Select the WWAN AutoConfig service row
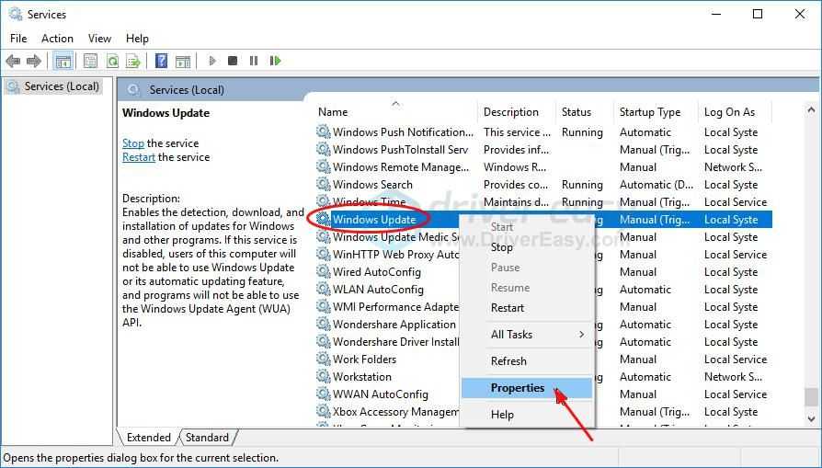The height and width of the screenshot is (468, 822). [543, 394]
